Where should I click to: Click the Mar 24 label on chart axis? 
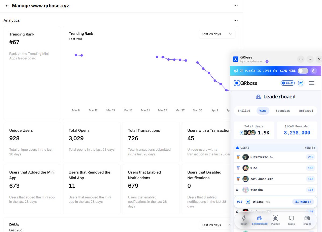pyautogui.click(x=163, y=110)
